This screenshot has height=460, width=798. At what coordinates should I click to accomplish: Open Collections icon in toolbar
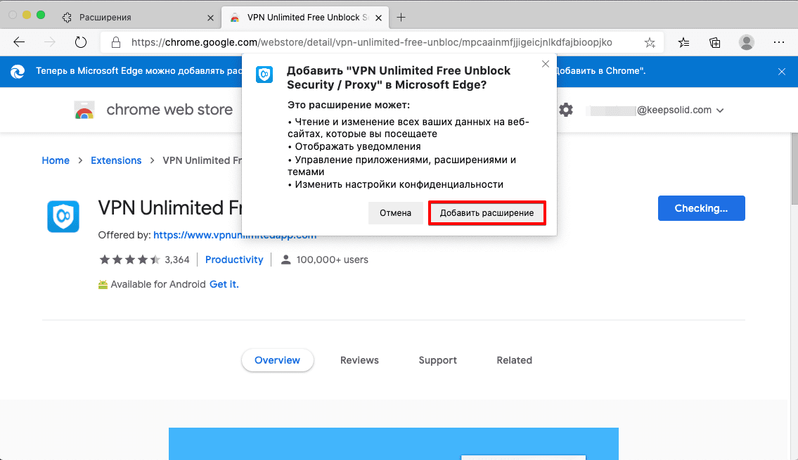click(x=715, y=42)
